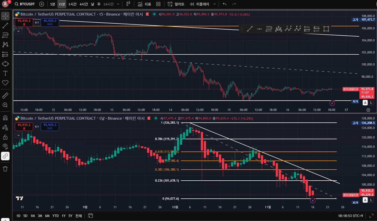The image size is (377, 221).
Task: Pick head-and-shoulders pattern in floating toolbar
Action: click(x=278, y=29)
